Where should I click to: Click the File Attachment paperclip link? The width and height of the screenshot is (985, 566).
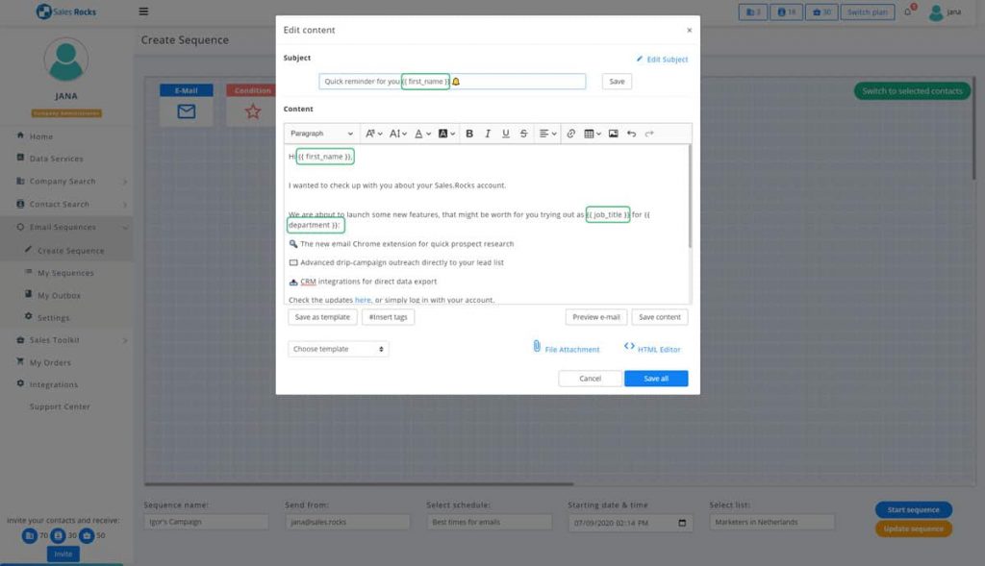[566, 349]
